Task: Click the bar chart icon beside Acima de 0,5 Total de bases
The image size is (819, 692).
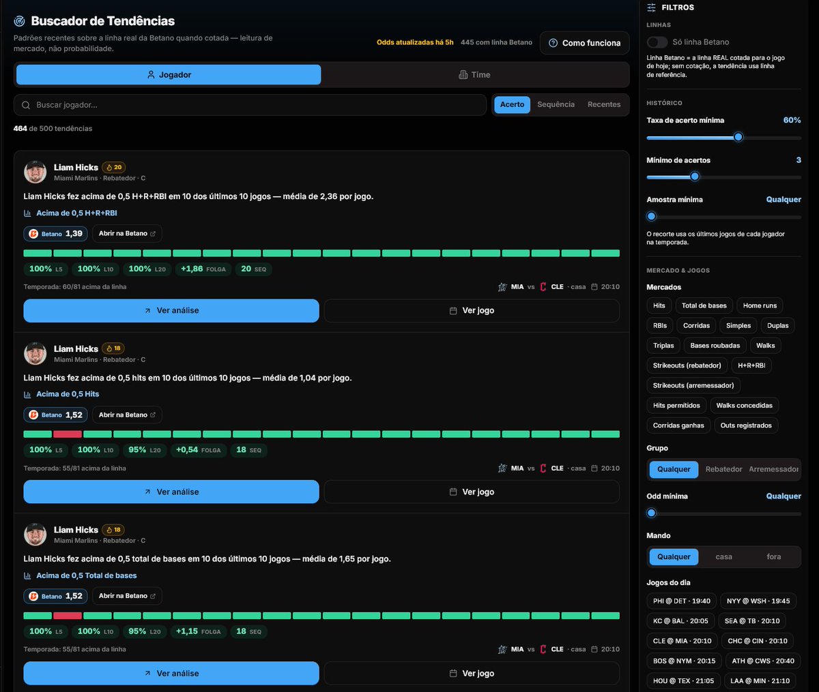Action: [x=27, y=576]
